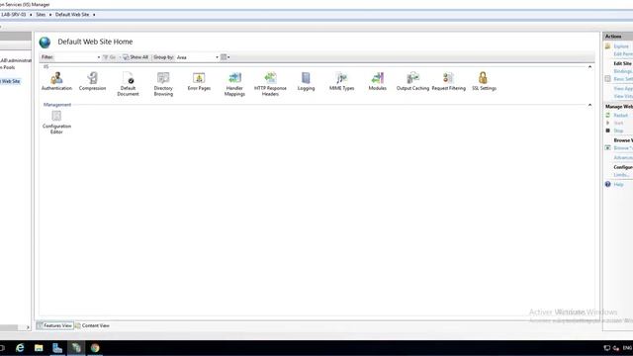Screen dimensions: 633x356
Task: Click the Go filter button
Action: click(110, 57)
